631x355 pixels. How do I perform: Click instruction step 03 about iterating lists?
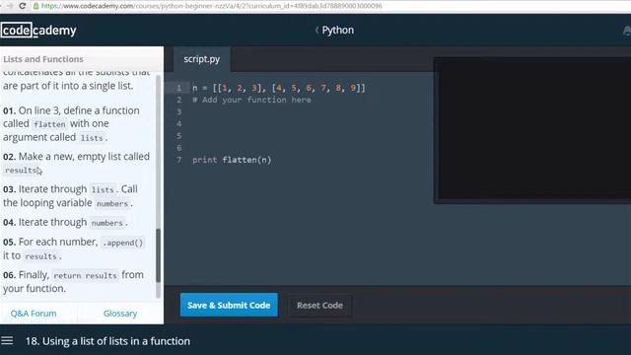(70, 196)
